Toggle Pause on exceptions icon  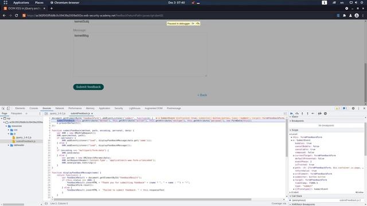pos(325,113)
